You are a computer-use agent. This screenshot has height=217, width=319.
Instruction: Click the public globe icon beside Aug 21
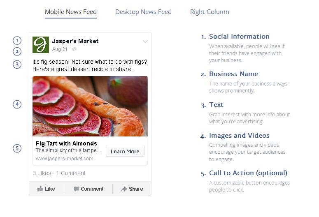coord(74,49)
